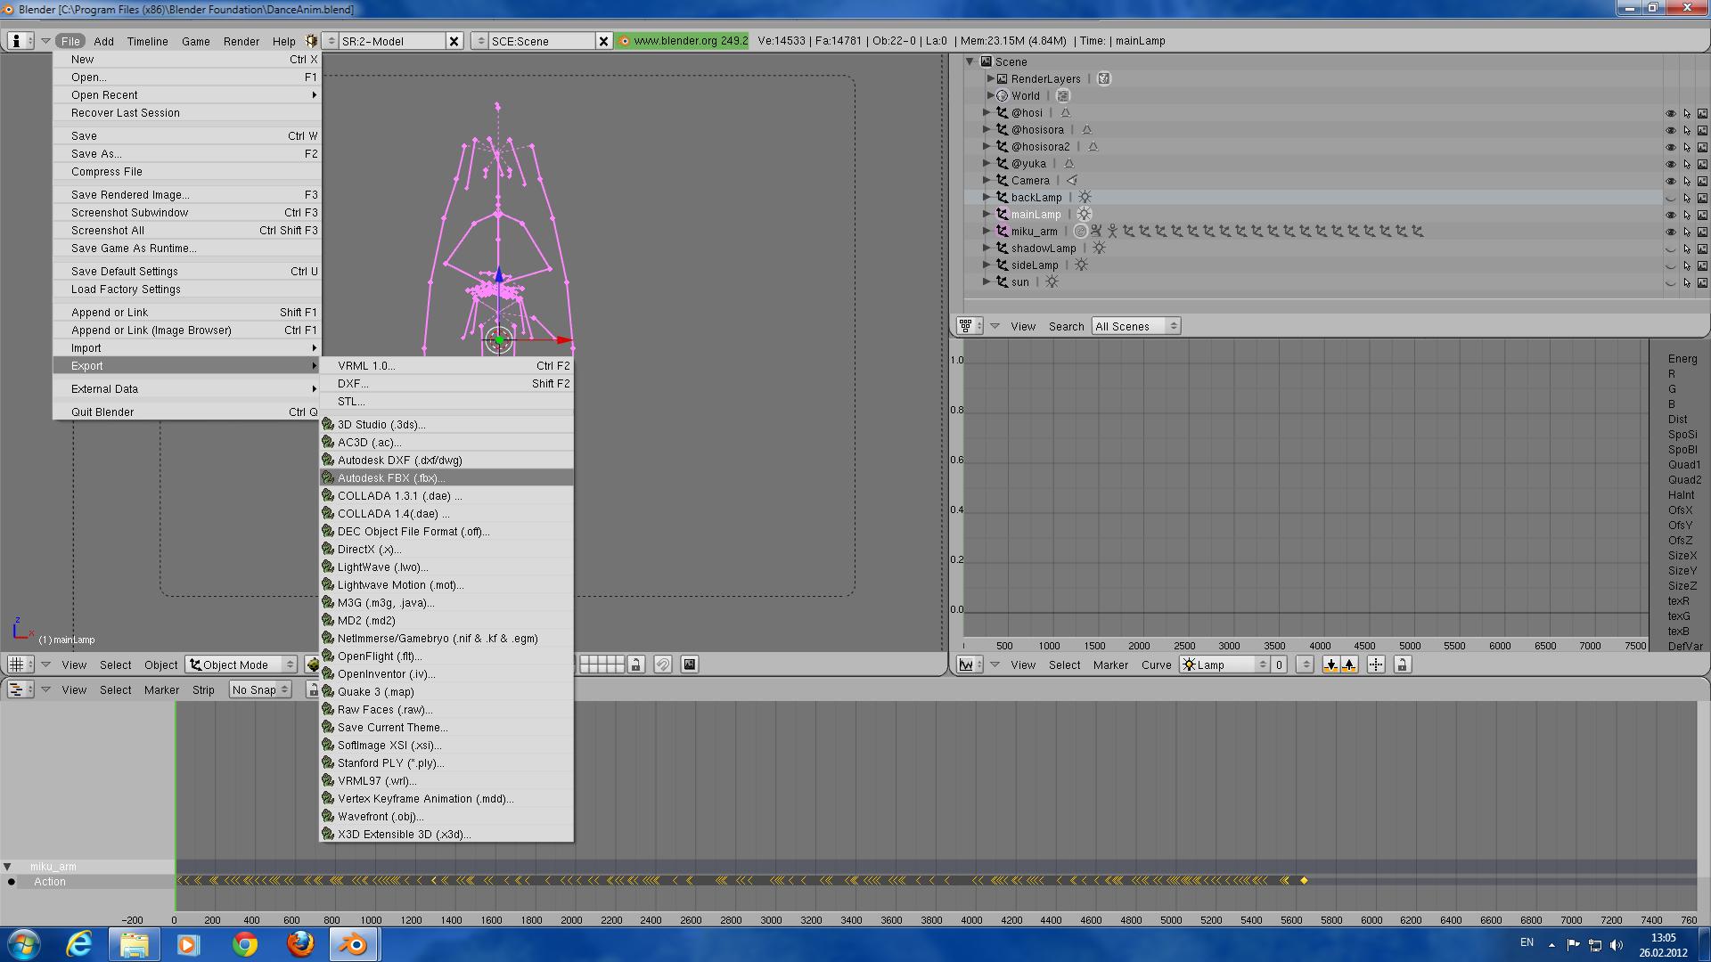1711x962 pixels.
Task: Open the No Snap dropdown in Action editor
Action: 259,689
